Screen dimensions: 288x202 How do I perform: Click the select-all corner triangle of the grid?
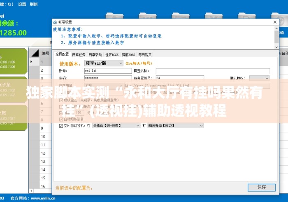[35, 53]
